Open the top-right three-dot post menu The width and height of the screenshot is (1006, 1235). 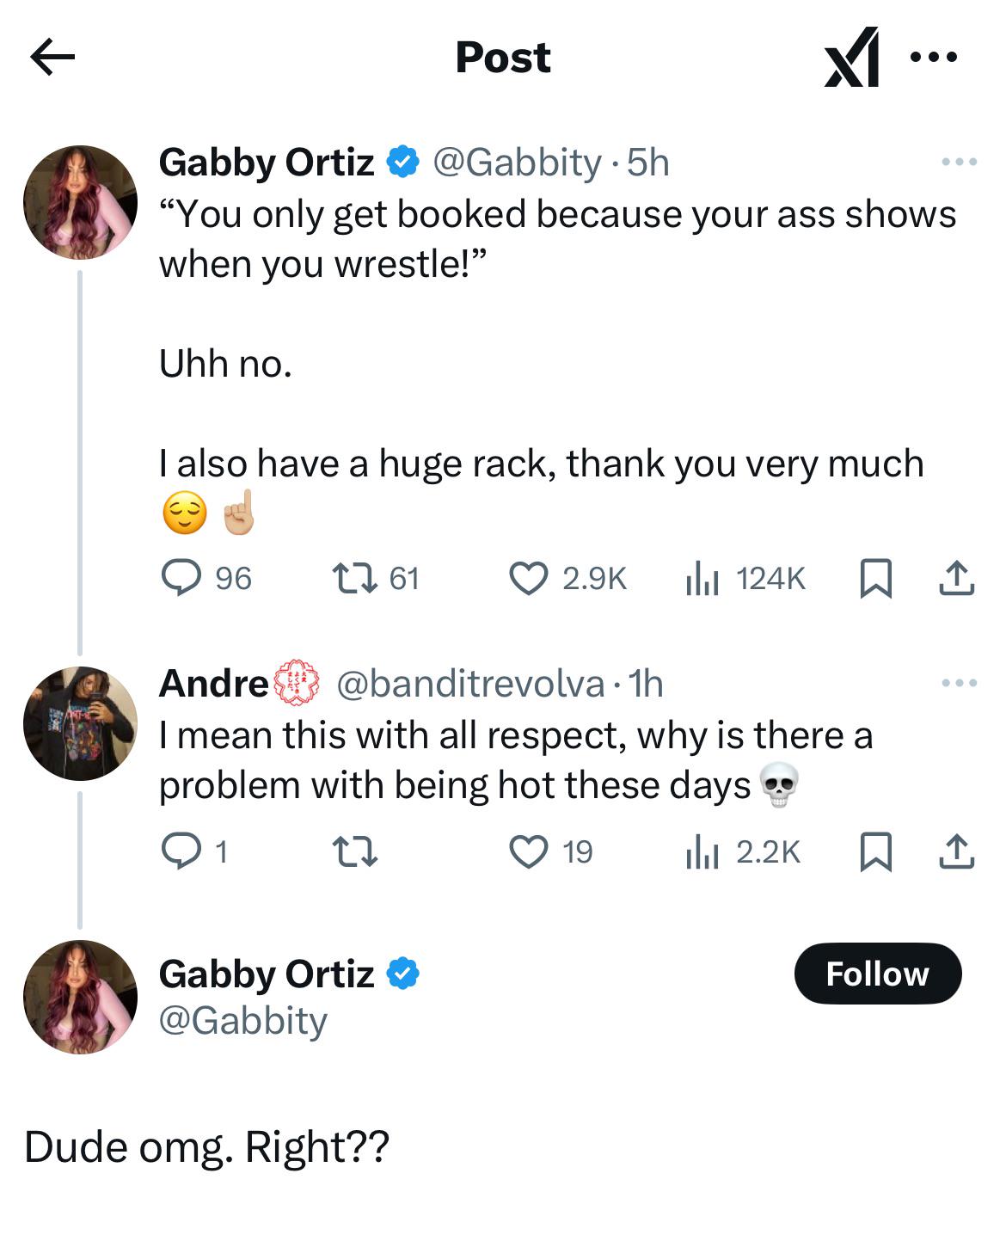click(x=933, y=58)
